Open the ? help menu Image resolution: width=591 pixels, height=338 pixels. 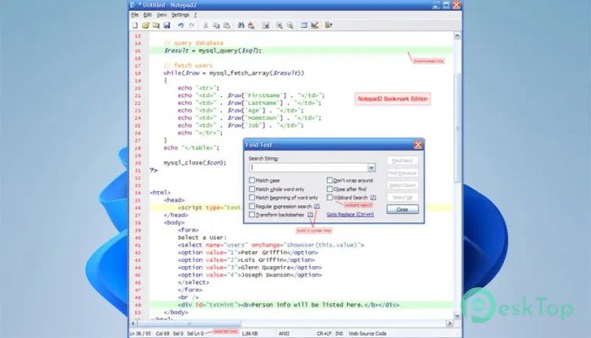coord(195,14)
